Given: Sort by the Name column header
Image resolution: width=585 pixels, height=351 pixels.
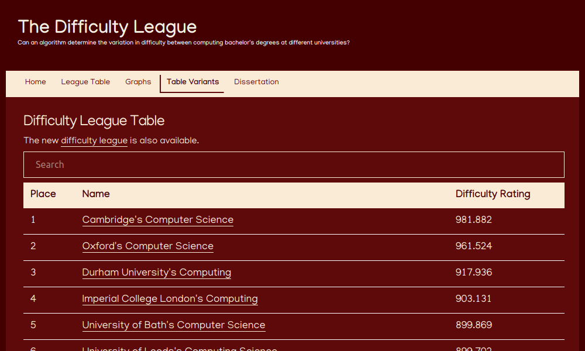Looking at the screenshot, I should point(96,194).
